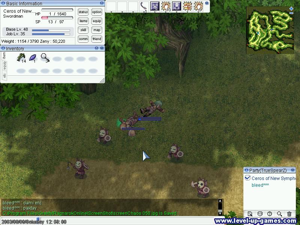This screenshot has width=300, height=225.
Task: Zoom in minimap with plus icon
Action: 291,9
